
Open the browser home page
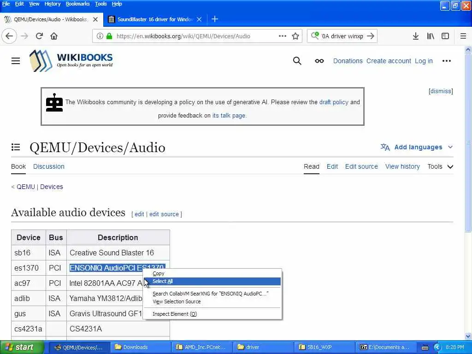tap(54, 36)
